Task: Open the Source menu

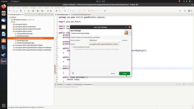Action: (19, 8)
